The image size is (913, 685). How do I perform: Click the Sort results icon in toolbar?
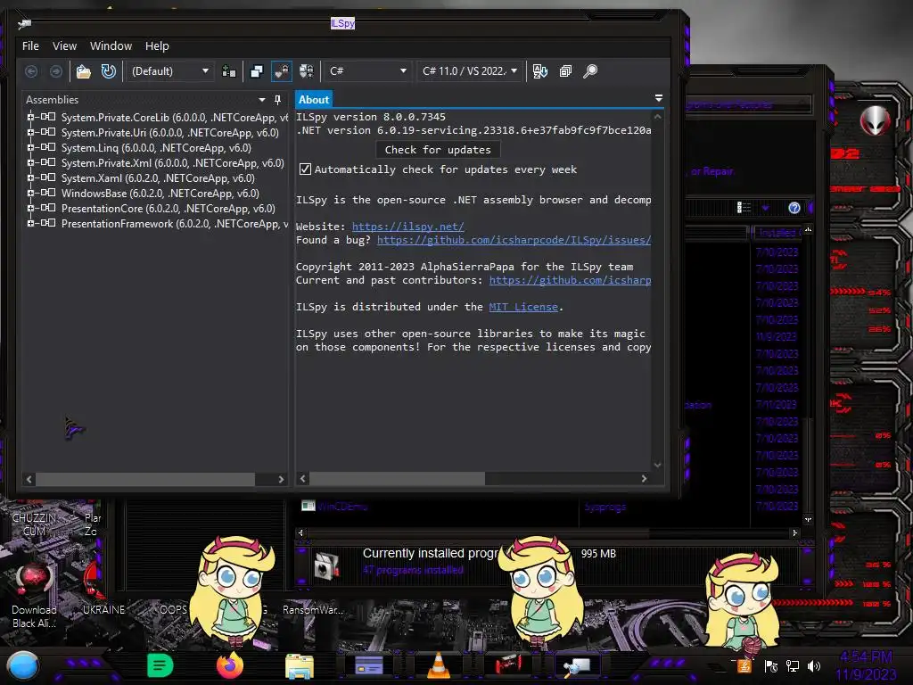539,71
